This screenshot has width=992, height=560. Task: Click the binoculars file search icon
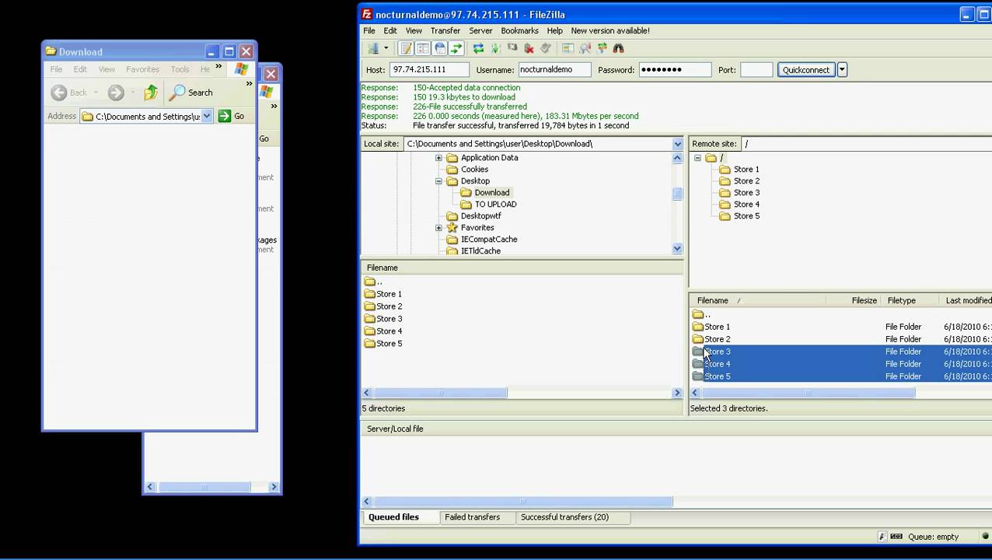click(x=619, y=48)
